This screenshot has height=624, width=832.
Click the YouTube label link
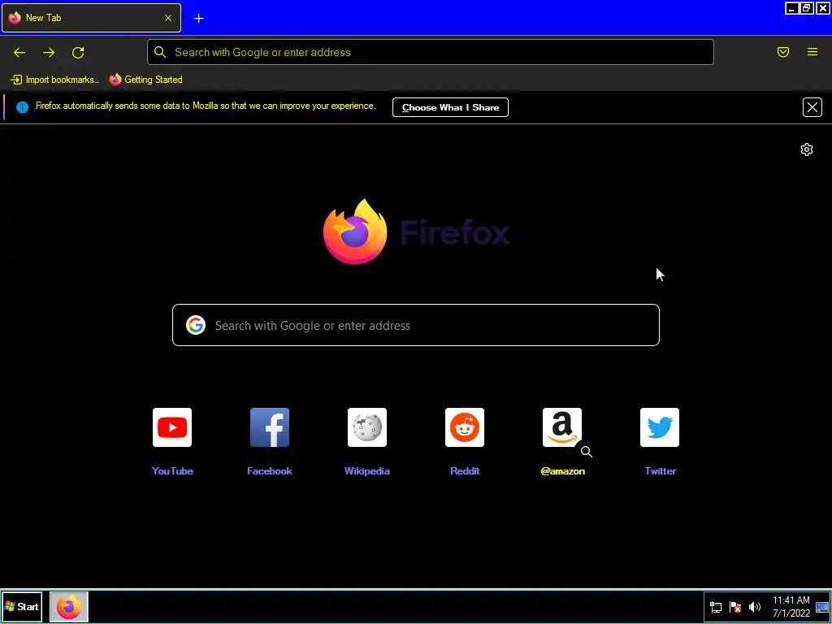172,471
